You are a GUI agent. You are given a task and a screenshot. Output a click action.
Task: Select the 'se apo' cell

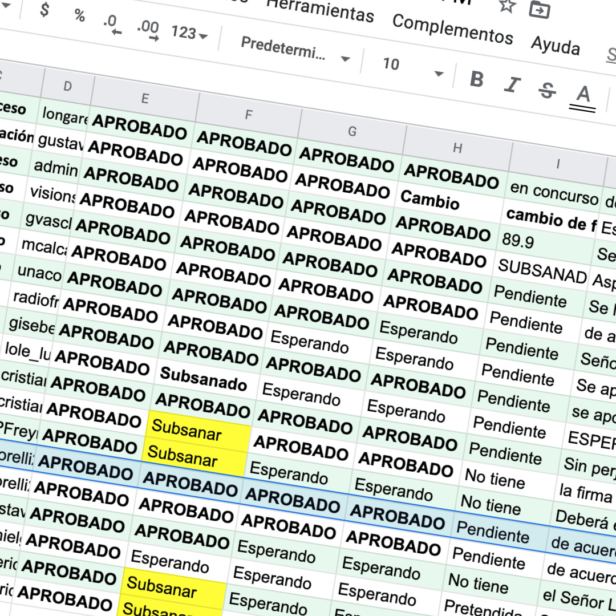593,414
